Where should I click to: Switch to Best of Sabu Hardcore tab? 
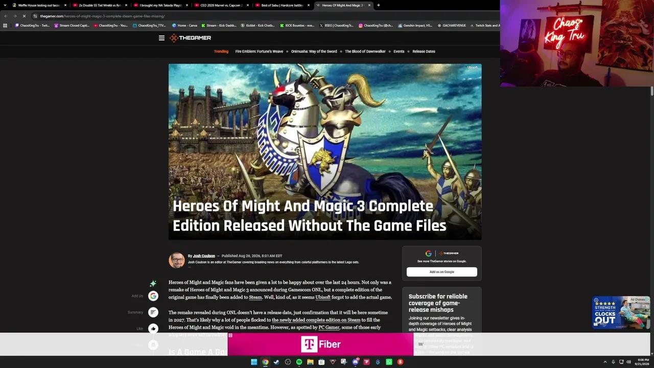pos(282,5)
